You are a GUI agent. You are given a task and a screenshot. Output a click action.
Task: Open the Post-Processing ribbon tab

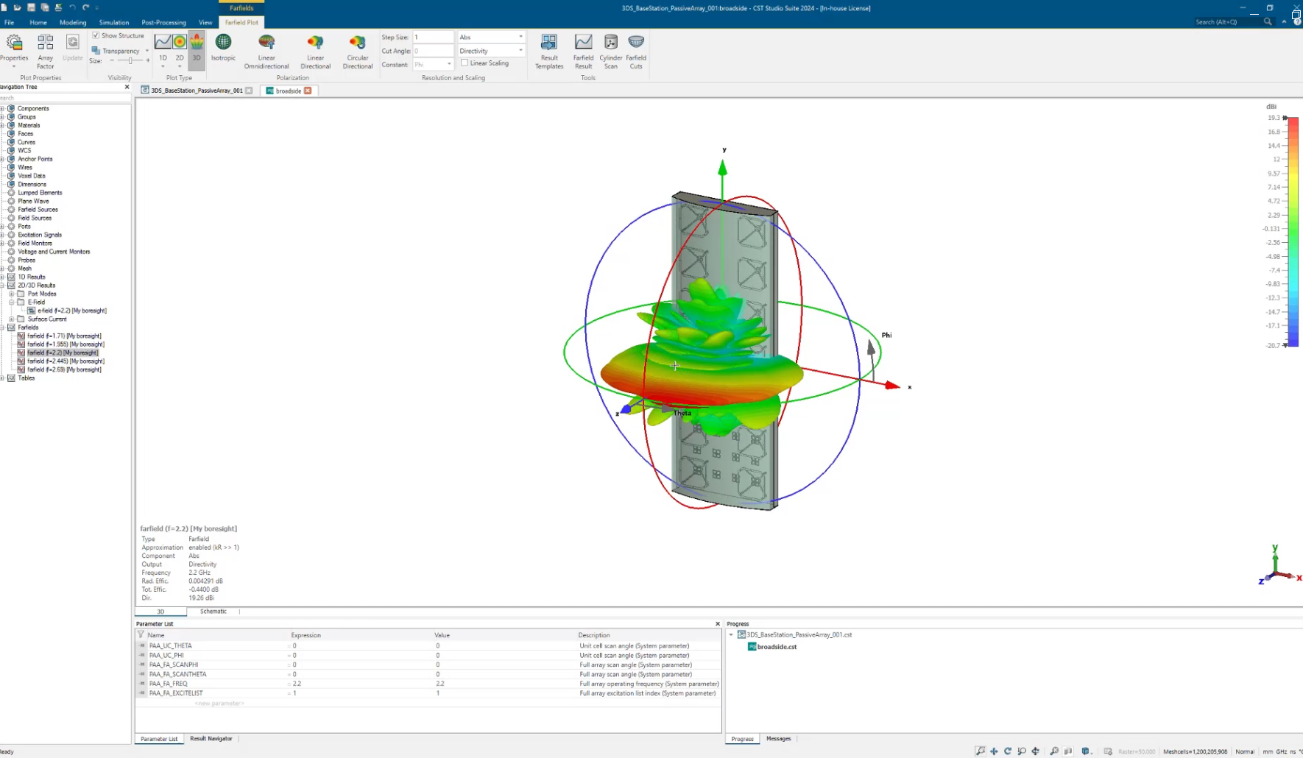(163, 22)
